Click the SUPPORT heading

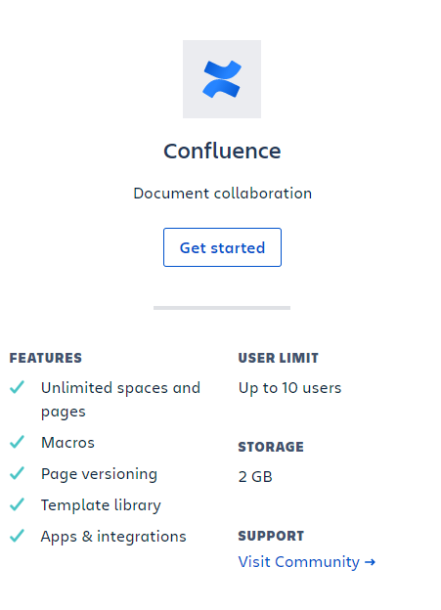[x=271, y=536]
